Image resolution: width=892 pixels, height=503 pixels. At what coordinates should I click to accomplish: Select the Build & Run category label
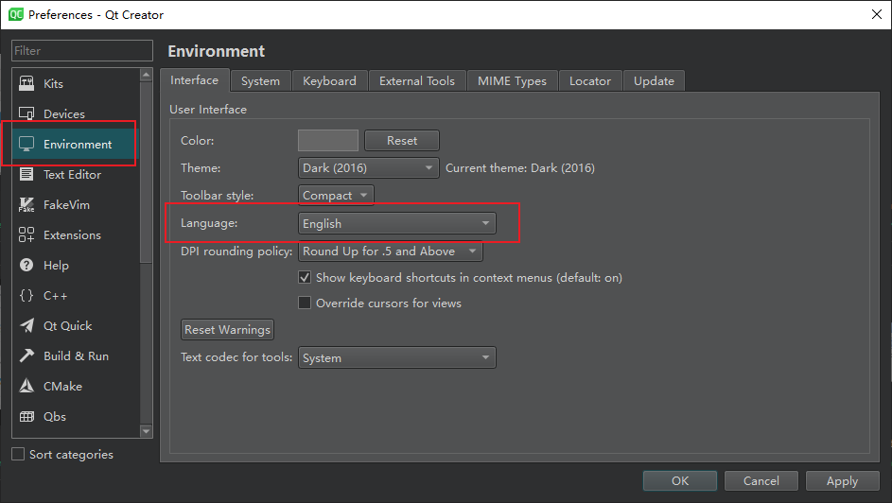tap(77, 356)
